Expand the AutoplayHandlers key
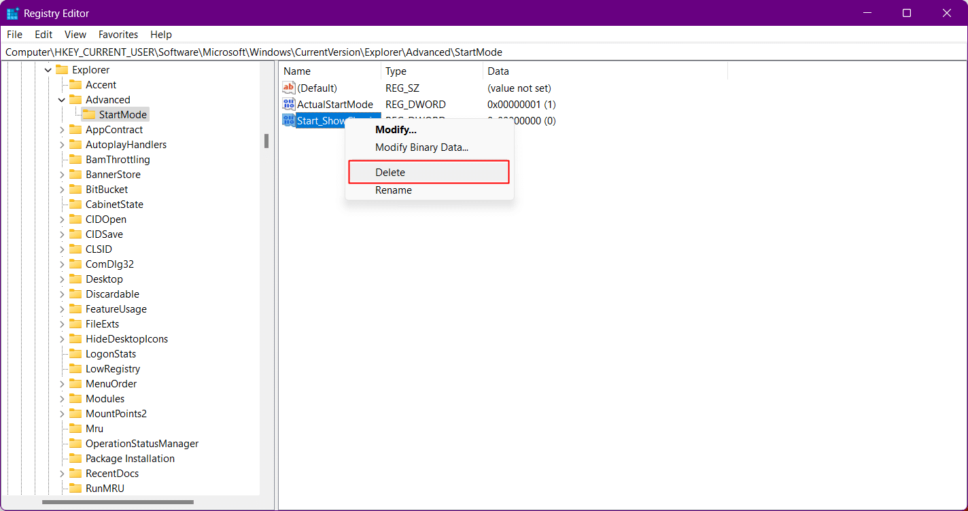The width and height of the screenshot is (968, 511). [62, 145]
